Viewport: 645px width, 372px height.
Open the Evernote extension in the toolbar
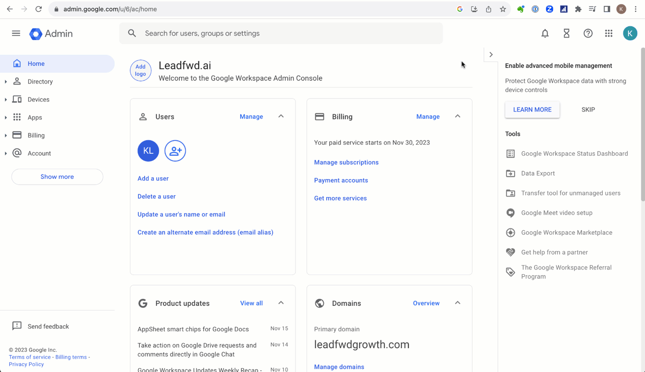point(521,9)
